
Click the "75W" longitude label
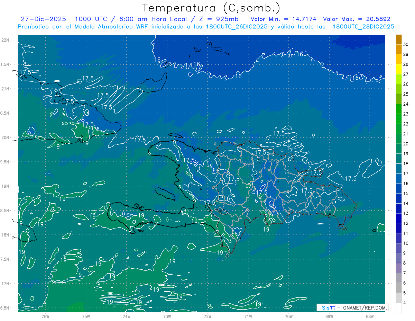point(86,316)
